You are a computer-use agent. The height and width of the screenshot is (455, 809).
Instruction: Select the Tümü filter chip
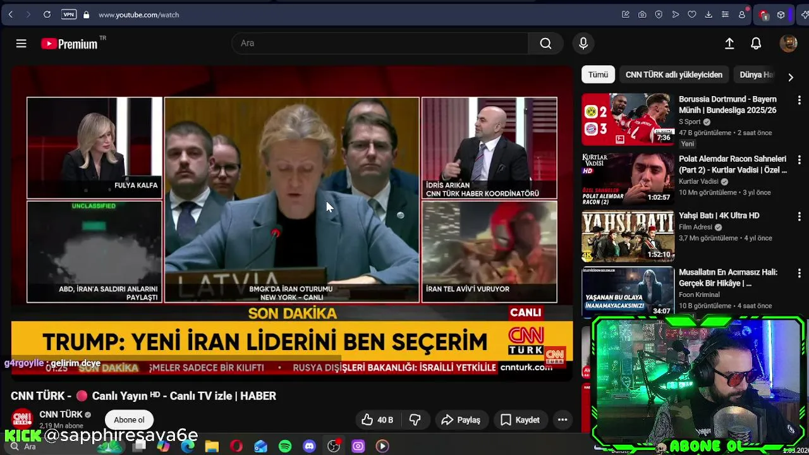(598, 75)
